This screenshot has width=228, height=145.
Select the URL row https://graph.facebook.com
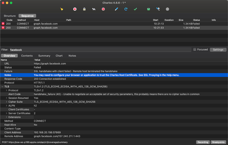click(x=114, y=63)
